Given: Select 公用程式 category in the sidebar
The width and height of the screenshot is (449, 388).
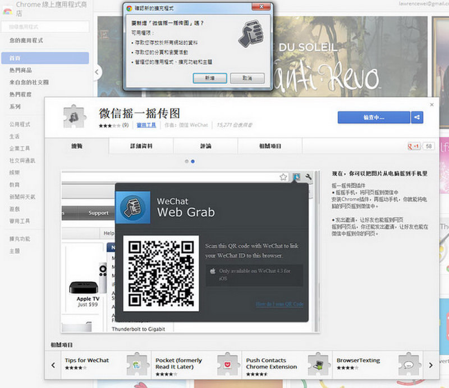Looking at the screenshot, I should coord(20,124).
